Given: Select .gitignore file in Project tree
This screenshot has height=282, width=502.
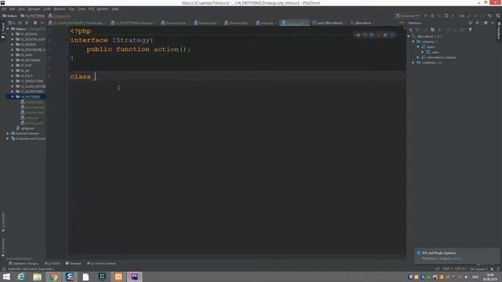Looking at the screenshot, I should [x=25, y=128].
